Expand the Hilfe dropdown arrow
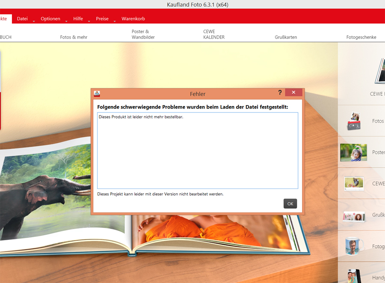The image size is (385, 283). coord(89,21)
